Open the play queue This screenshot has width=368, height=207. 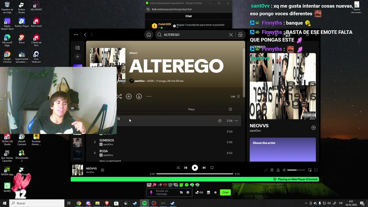tap(272, 170)
